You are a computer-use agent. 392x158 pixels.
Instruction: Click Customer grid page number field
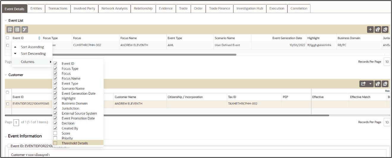pyautogui.click(x=17, y=122)
